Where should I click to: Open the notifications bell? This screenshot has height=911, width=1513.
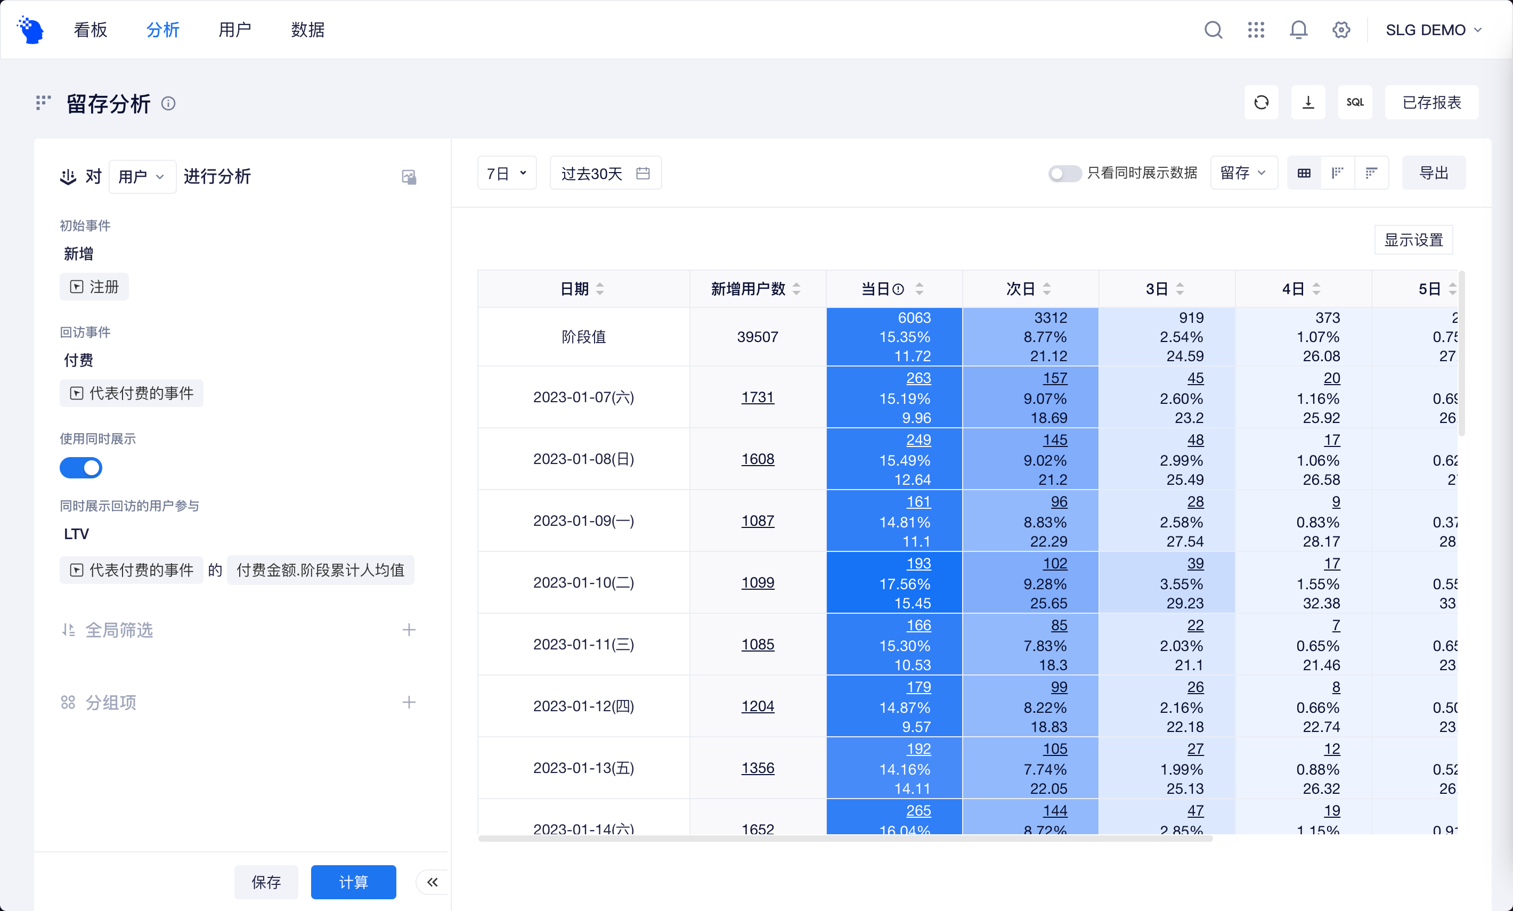1298,29
